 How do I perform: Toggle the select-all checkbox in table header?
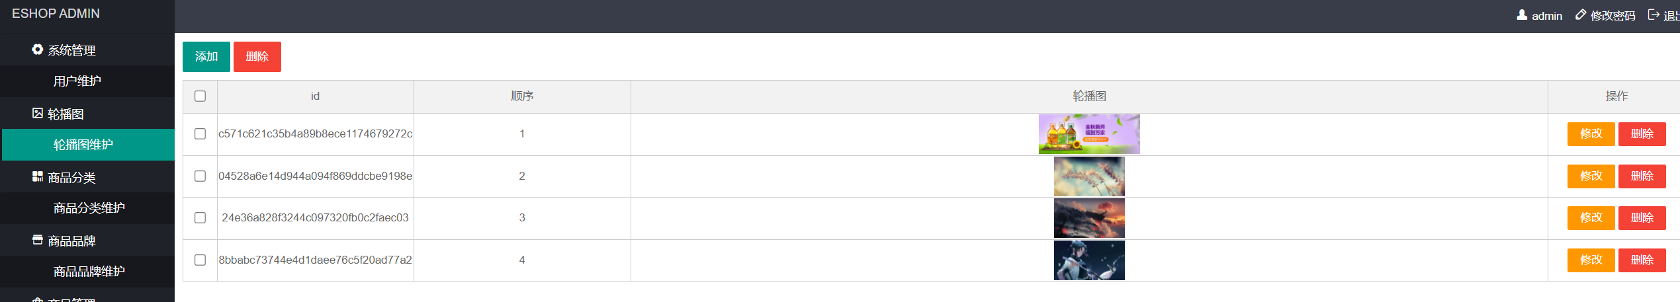pyautogui.click(x=200, y=96)
